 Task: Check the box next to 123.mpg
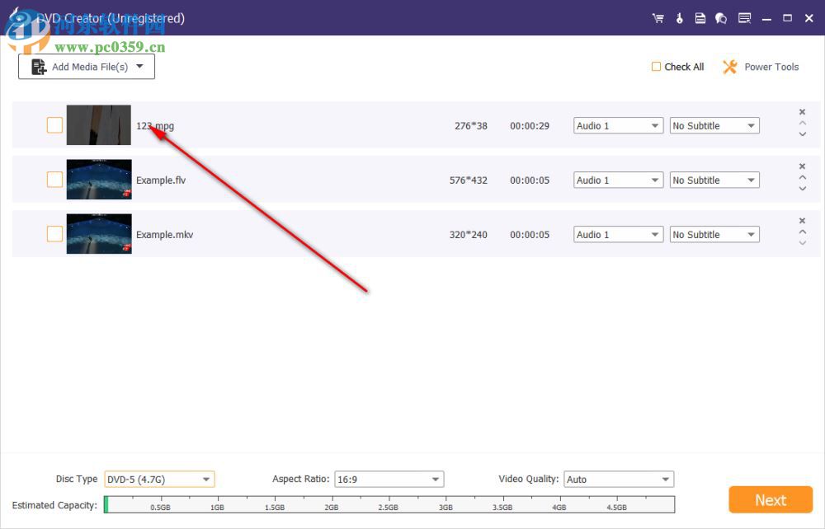point(54,125)
